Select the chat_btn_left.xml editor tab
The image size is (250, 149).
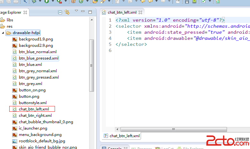pyautogui.click(x=122, y=13)
